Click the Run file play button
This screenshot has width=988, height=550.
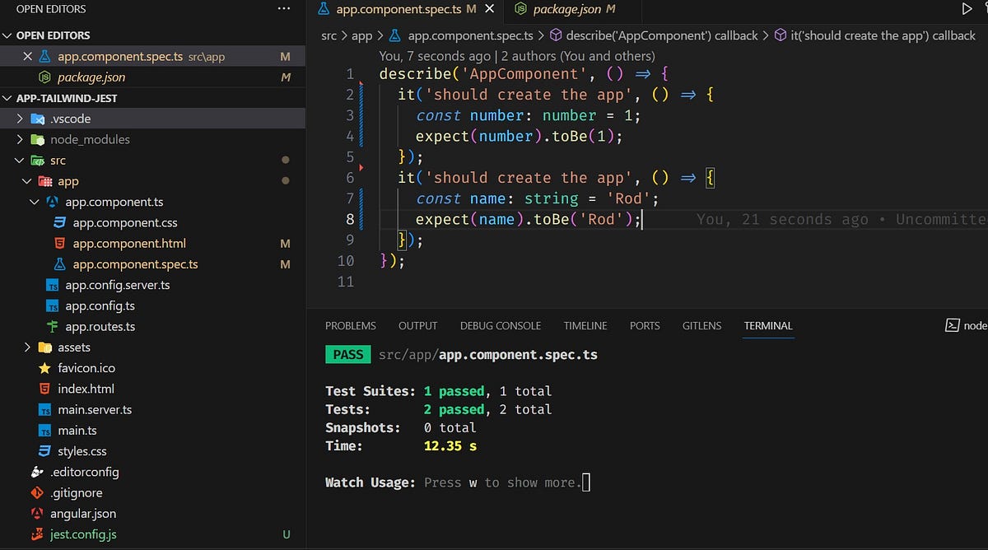click(969, 9)
